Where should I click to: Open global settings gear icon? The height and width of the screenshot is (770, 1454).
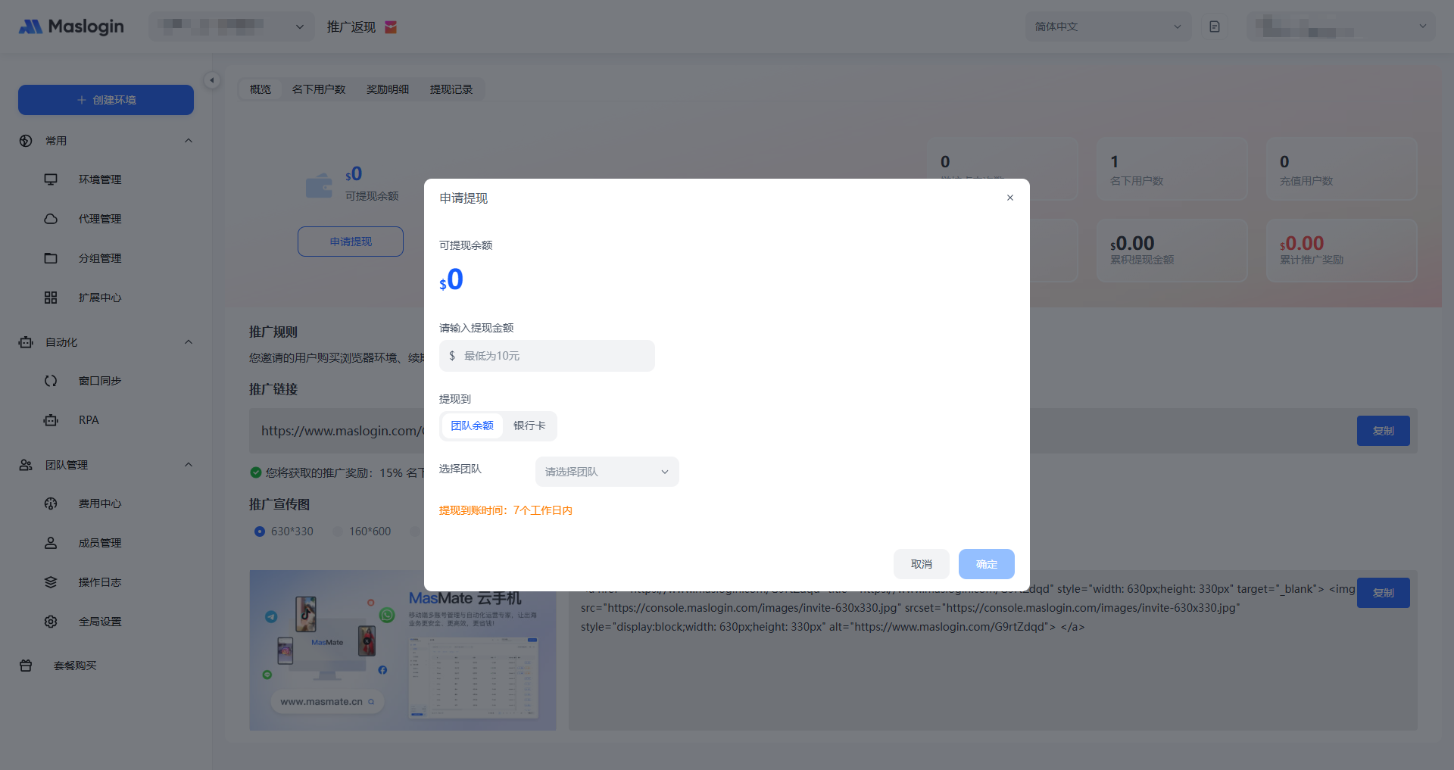[51, 622]
